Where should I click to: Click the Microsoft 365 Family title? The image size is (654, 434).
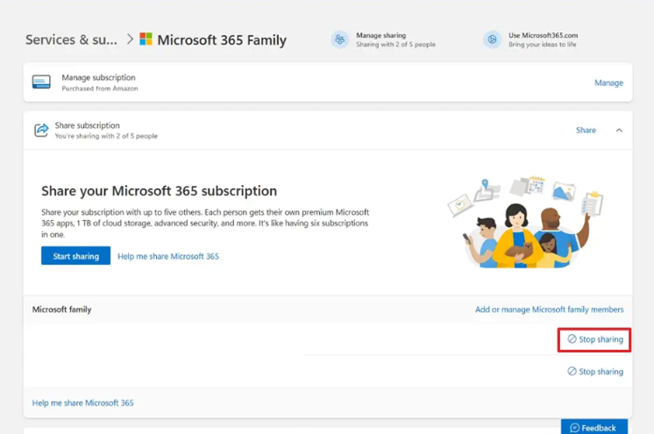click(x=222, y=40)
